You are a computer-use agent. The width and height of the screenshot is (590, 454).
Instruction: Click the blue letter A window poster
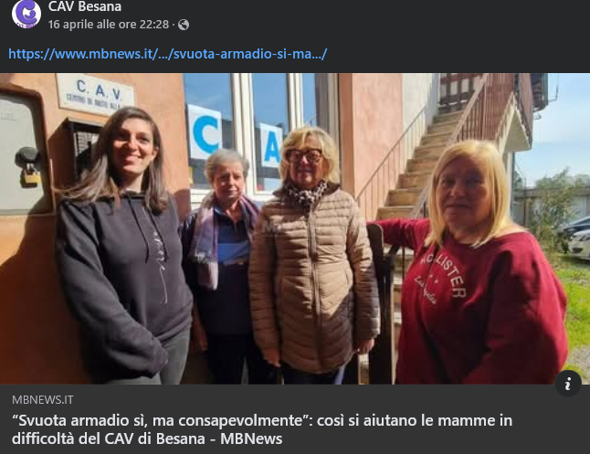click(271, 144)
